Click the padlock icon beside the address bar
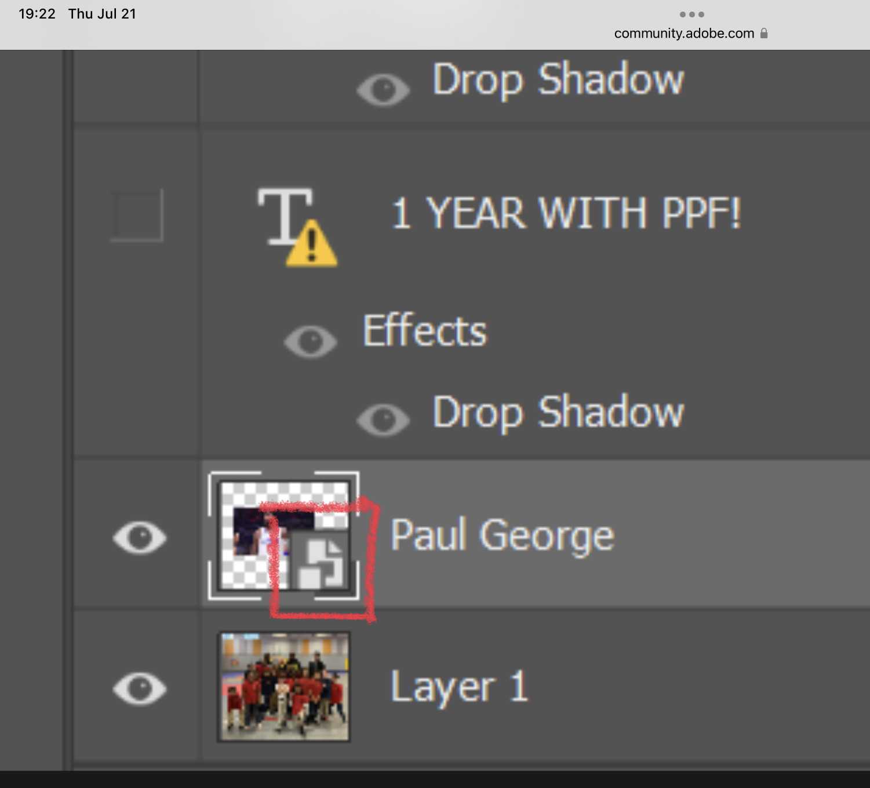Image resolution: width=870 pixels, height=788 pixels. 764,34
